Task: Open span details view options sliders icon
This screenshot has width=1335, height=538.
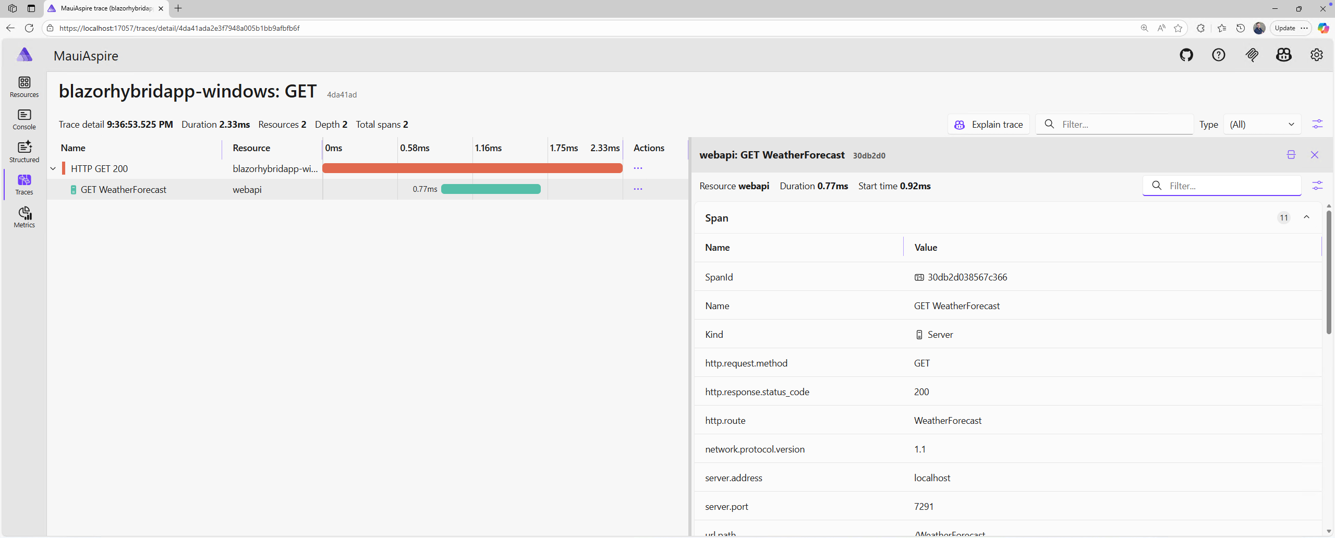Action: (x=1317, y=186)
